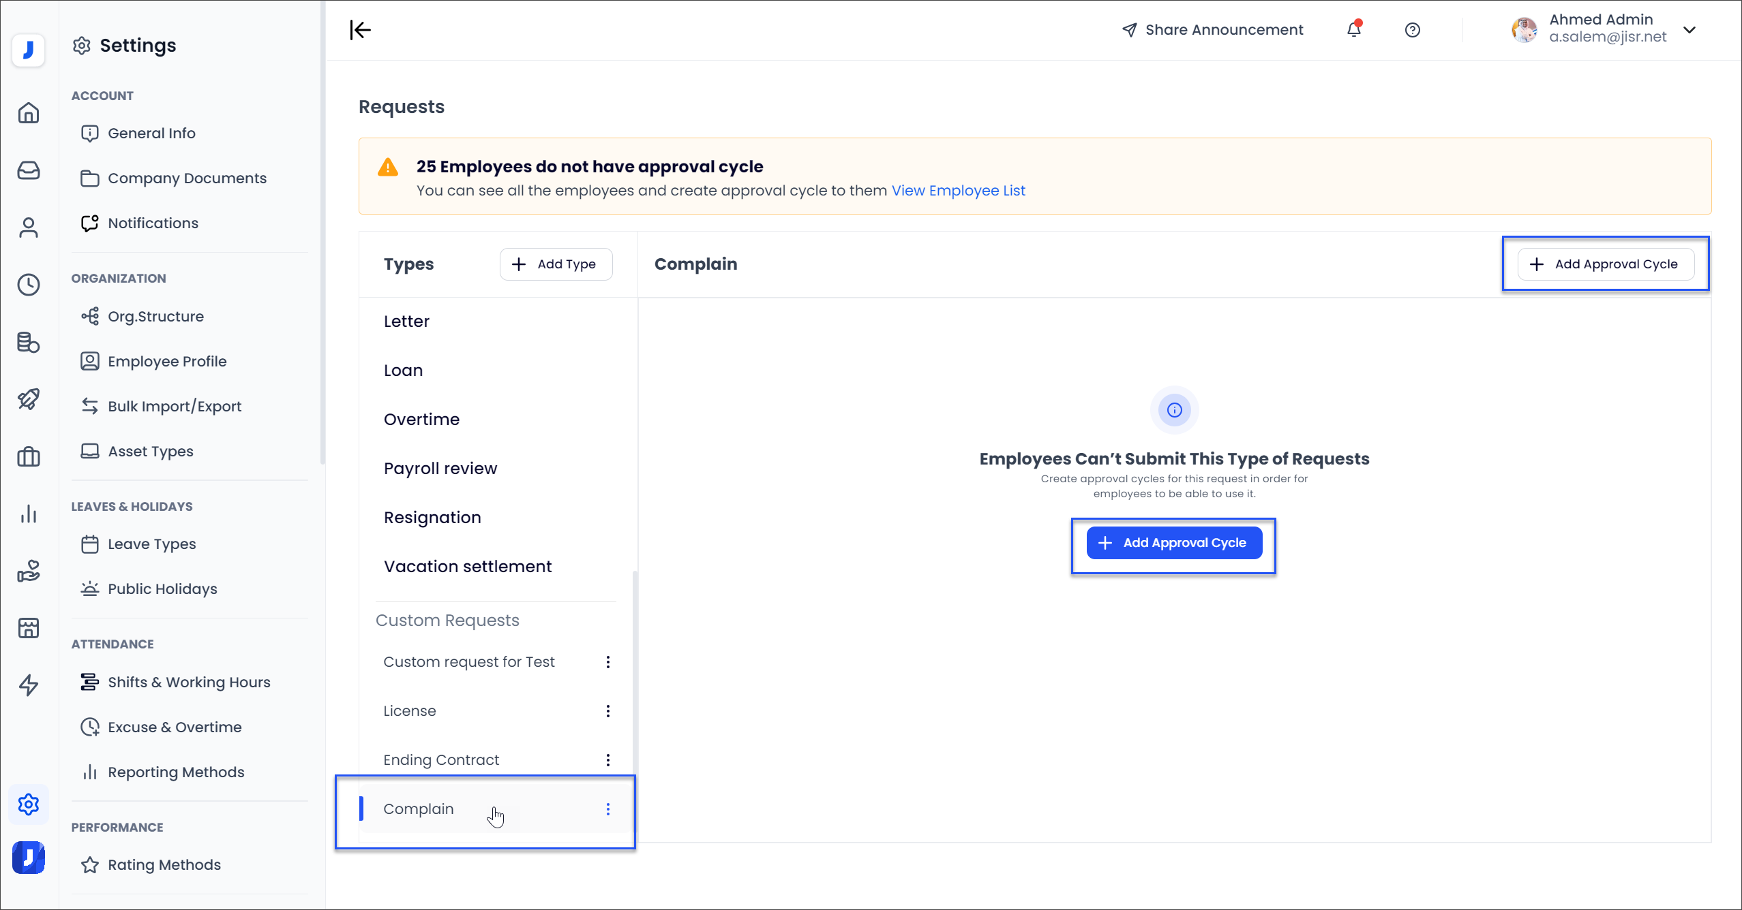Expand the Ahmed Admin account dropdown chevron
This screenshot has height=910, width=1742.
coord(1690,30)
